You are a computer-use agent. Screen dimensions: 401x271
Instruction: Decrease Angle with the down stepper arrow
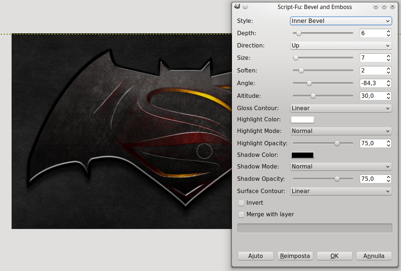389,86
